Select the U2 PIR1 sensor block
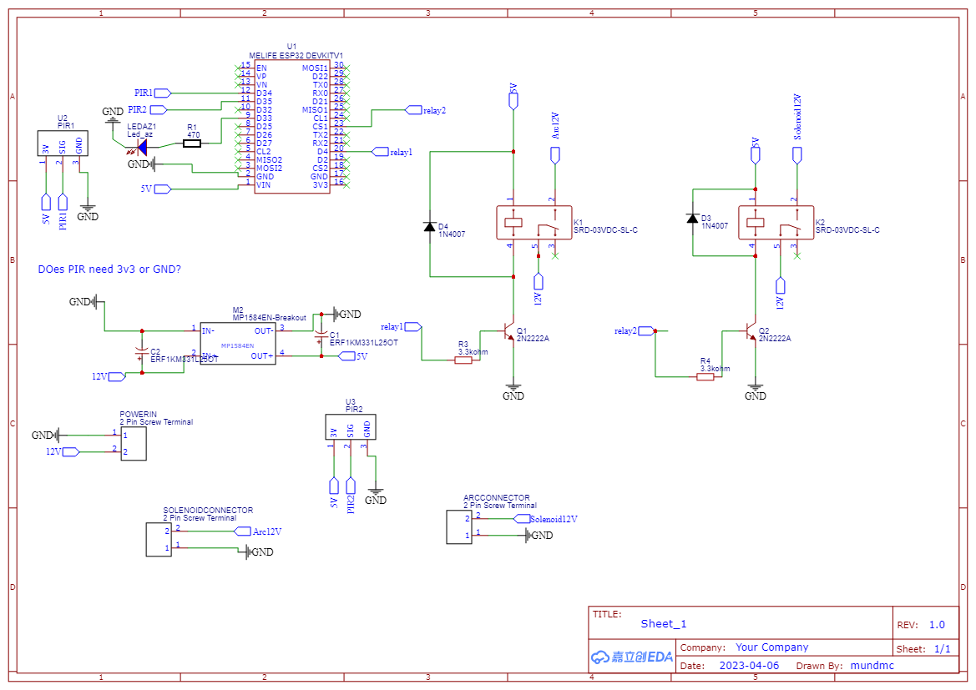Screen dimensions: 976x690 pyautogui.click(x=63, y=144)
